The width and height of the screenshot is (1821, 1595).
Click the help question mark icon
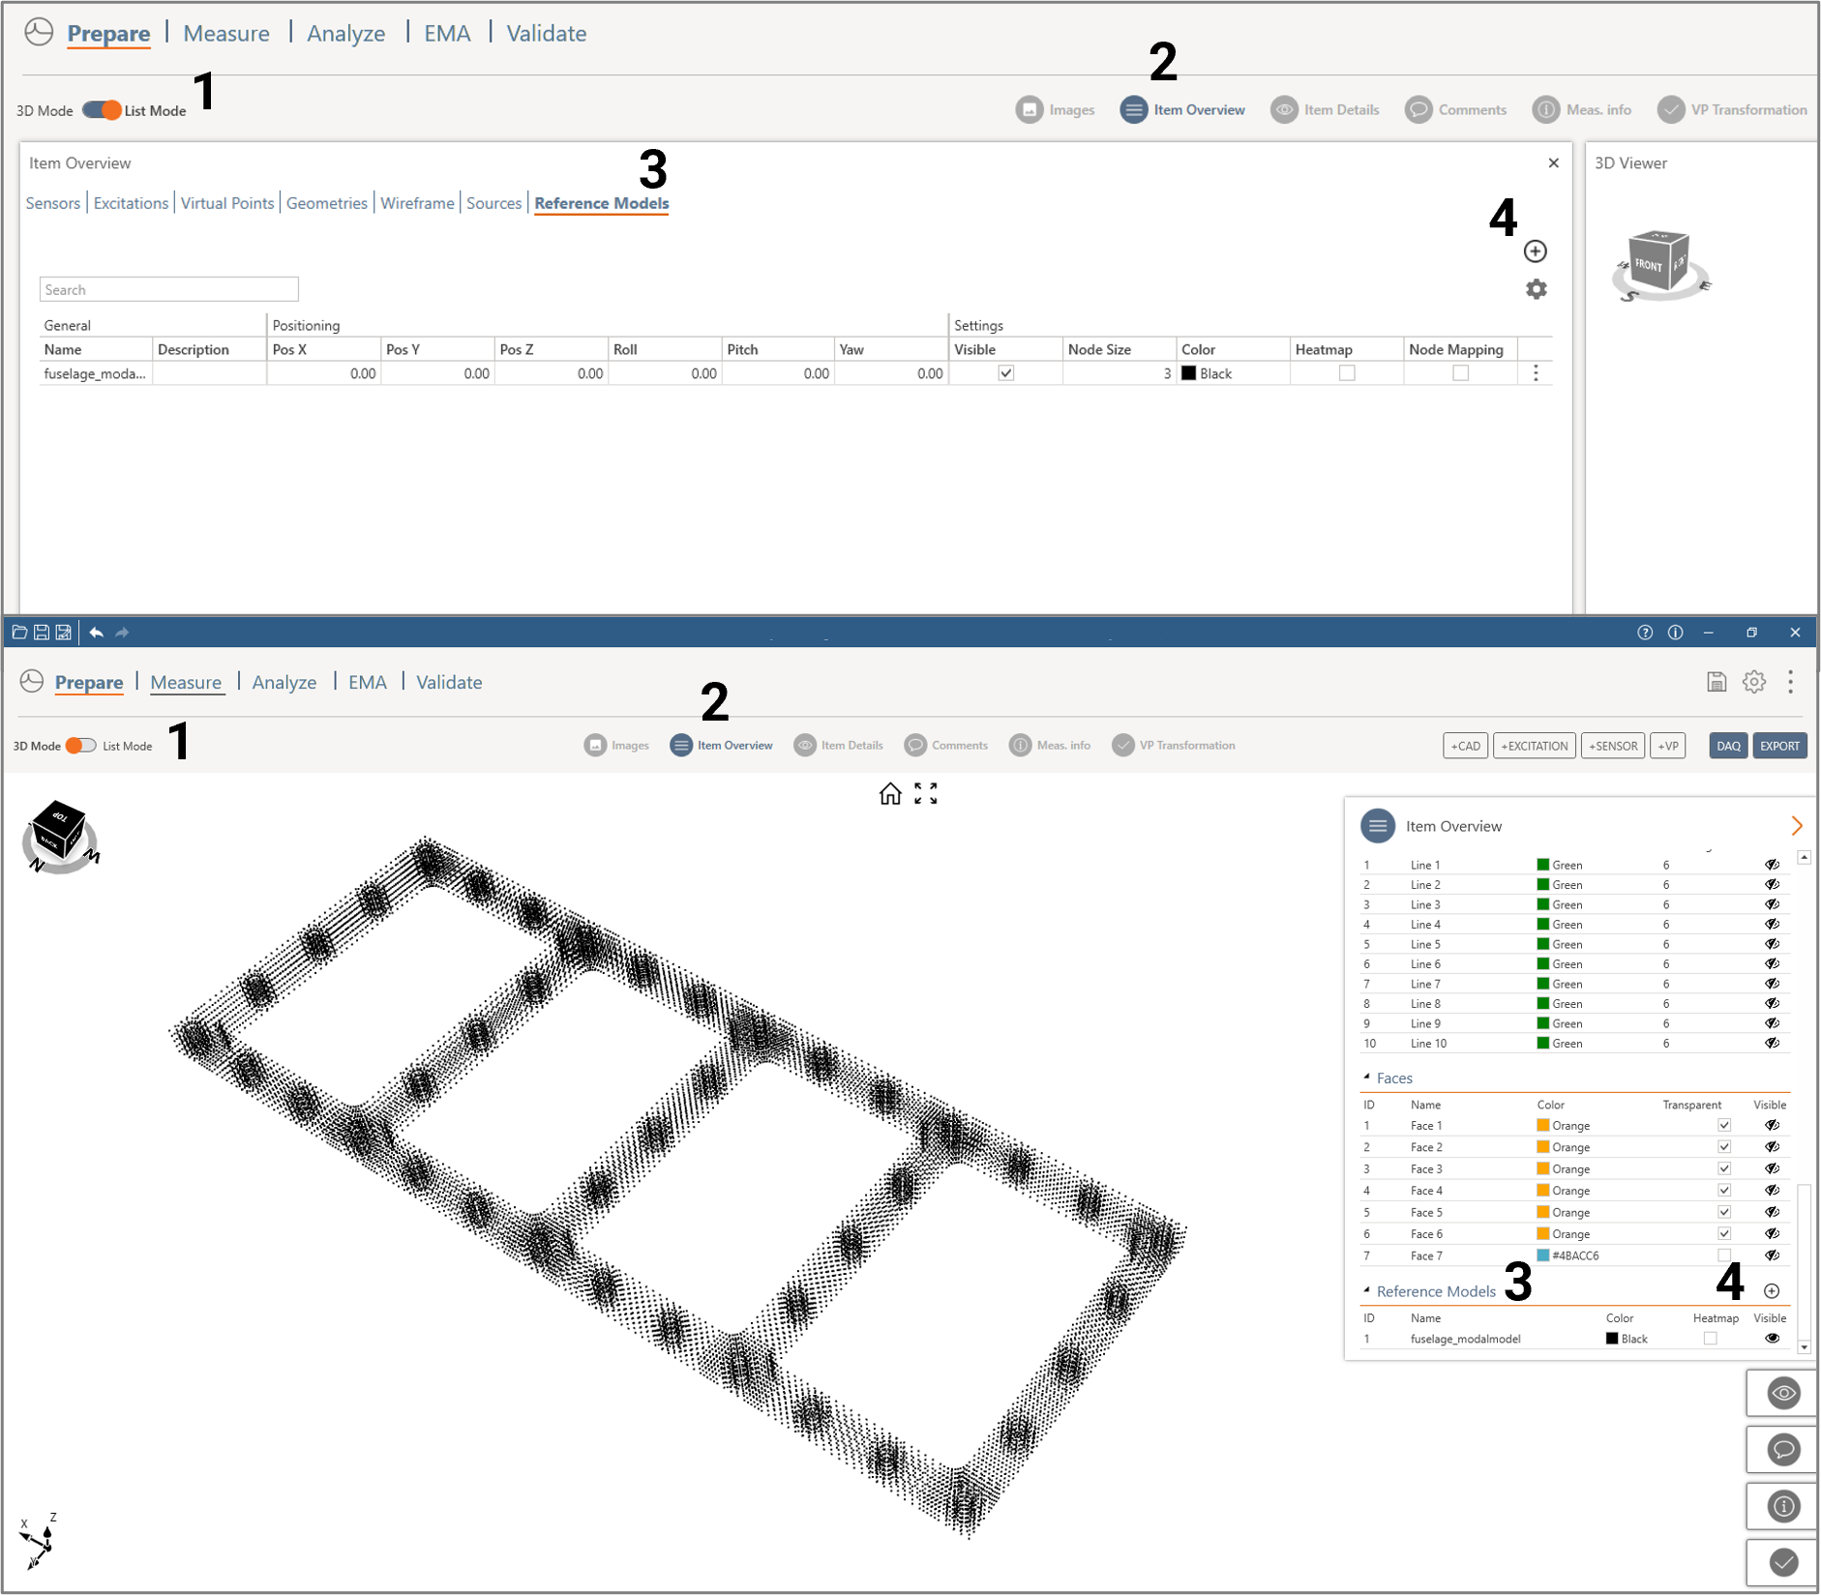coord(1644,633)
